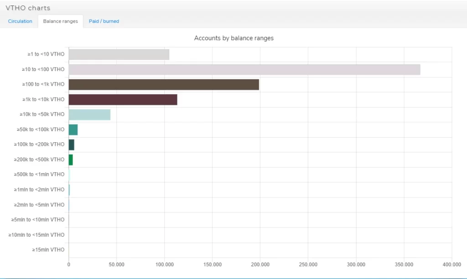This screenshot has height=279, width=467.
Task: Click the dark teal ≥100k to <200k bar
Action: coord(71,145)
